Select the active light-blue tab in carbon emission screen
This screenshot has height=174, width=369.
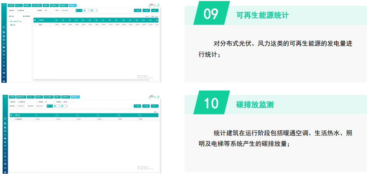75,97
